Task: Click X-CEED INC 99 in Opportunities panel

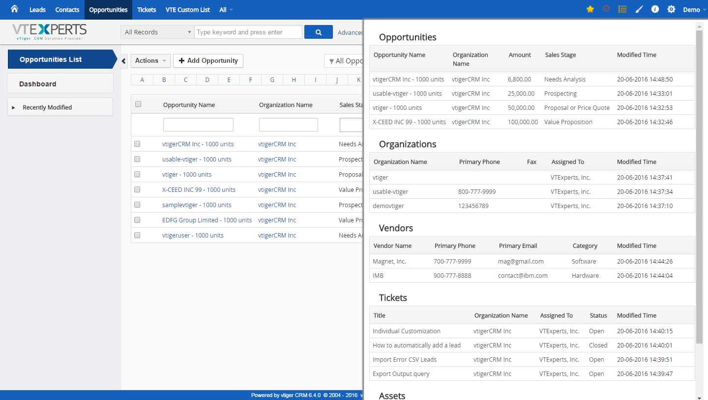Action: (x=409, y=122)
